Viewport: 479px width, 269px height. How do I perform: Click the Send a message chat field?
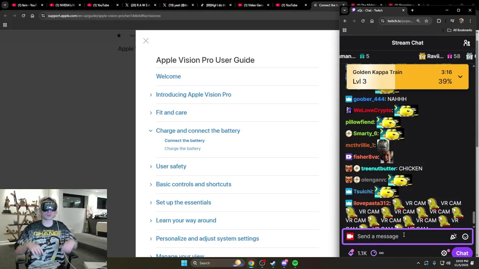pos(402,236)
